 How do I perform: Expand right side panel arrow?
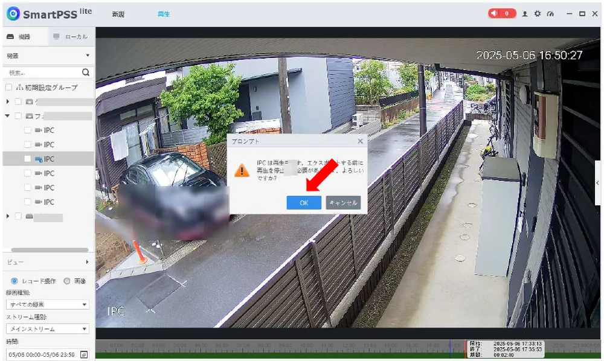[598, 183]
